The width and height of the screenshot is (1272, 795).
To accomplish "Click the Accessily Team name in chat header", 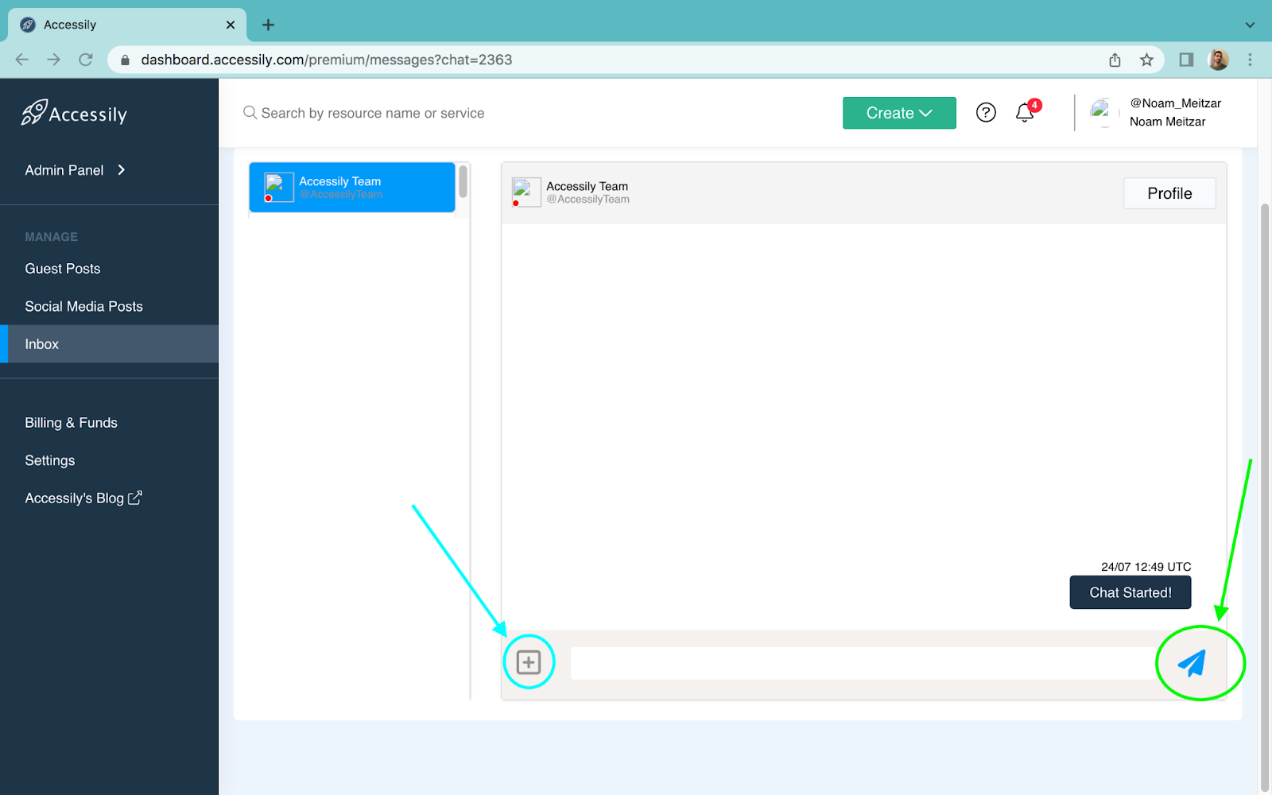I will pos(587,186).
